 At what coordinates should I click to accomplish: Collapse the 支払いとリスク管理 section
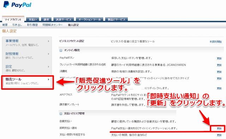pyautogui.click(x=61, y=114)
